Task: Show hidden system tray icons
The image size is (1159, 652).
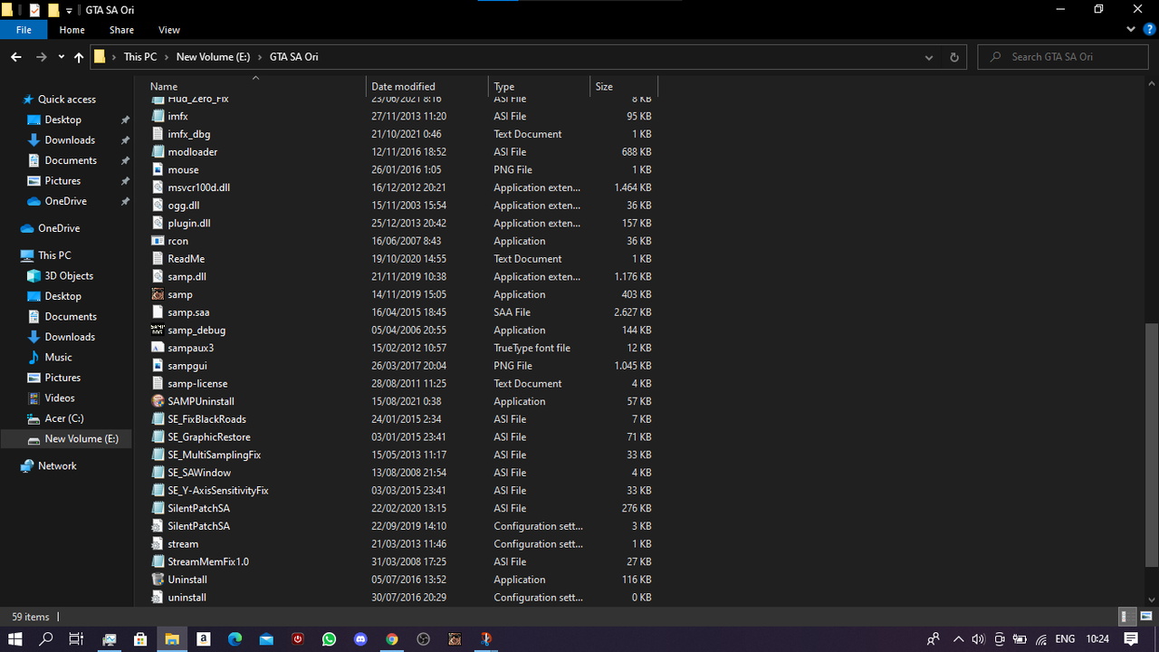Action: coord(959,638)
